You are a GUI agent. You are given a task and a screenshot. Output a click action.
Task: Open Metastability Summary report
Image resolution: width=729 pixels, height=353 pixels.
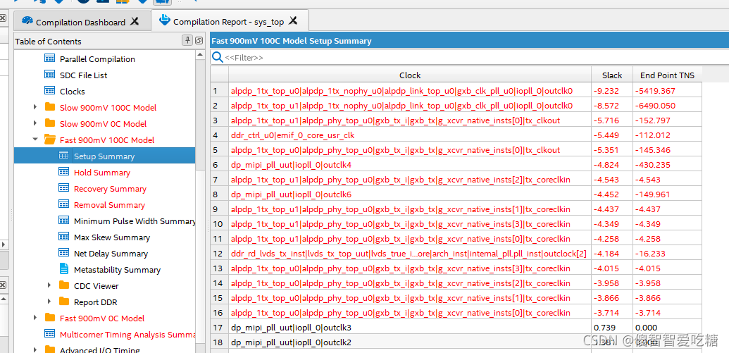click(117, 270)
